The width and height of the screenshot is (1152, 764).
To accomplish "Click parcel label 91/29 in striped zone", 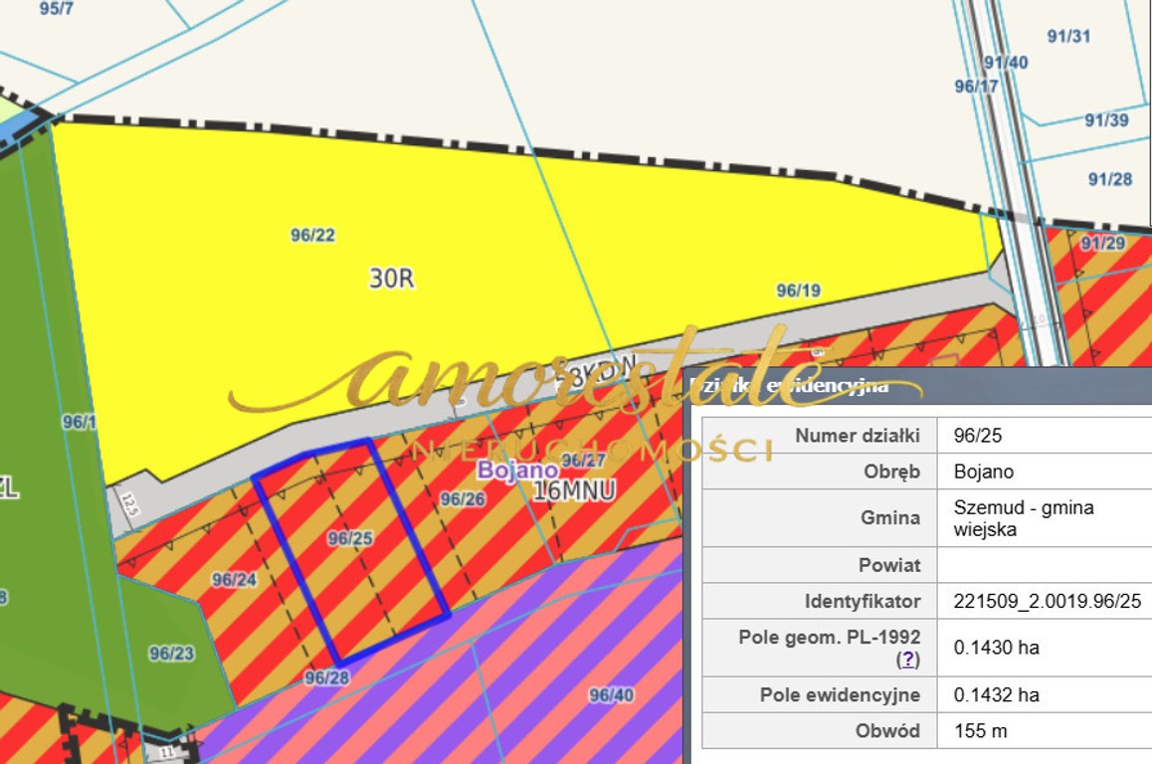I will tap(1103, 243).
